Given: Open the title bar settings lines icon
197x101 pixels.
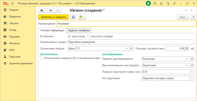Looking at the screenshot, I should coord(174,4).
